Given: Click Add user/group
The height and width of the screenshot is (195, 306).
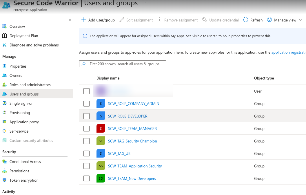Looking at the screenshot, I should coord(98,20).
